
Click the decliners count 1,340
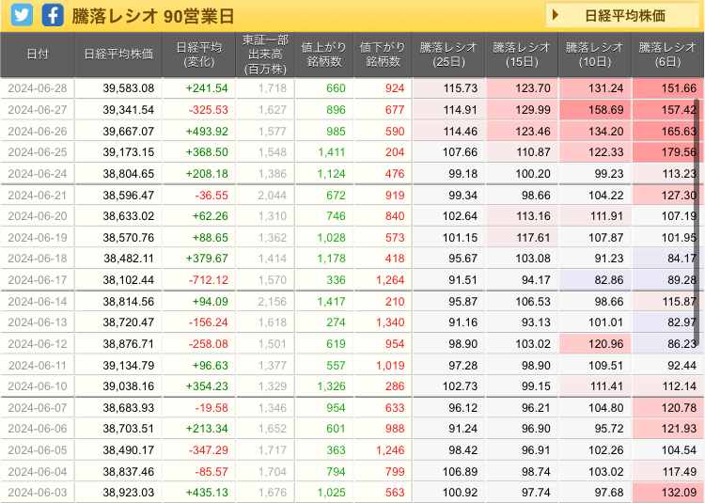point(390,322)
